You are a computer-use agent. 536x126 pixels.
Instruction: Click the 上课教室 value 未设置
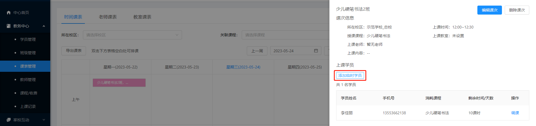[458, 36]
